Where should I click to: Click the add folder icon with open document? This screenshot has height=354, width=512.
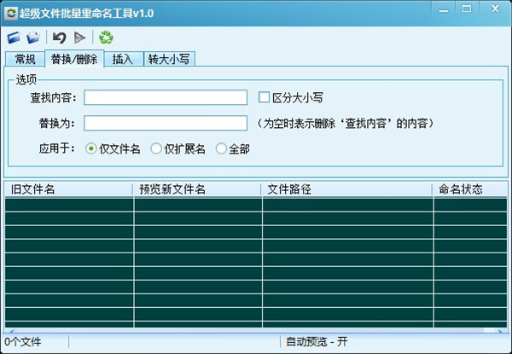click(x=33, y=38)
